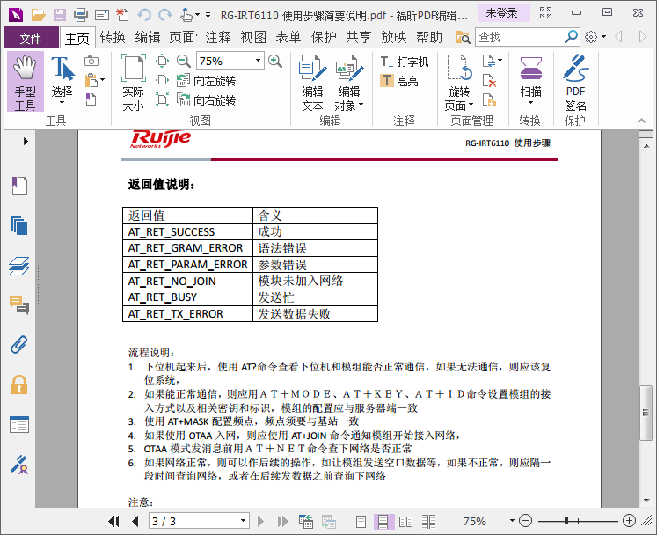Switch to the Edit (编辑) tab

tap(148, 37)
